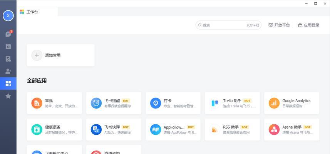Click the BOT badge on Asana 助手
This screenshot has width=330, height=154.
308,127
